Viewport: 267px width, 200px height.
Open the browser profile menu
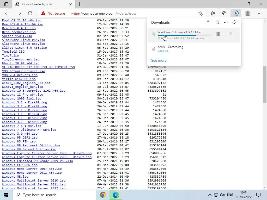click(x=248, y=13)
